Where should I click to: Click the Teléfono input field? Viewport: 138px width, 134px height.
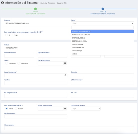(x=36, y=83)
